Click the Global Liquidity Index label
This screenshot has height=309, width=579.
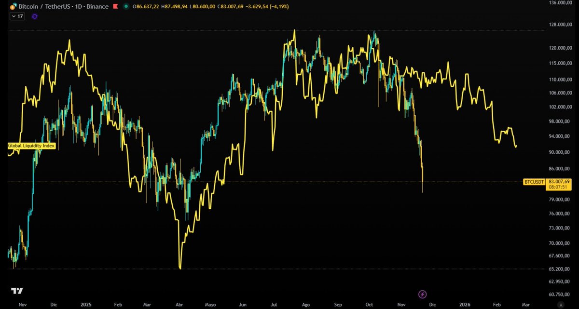(32, 145)
